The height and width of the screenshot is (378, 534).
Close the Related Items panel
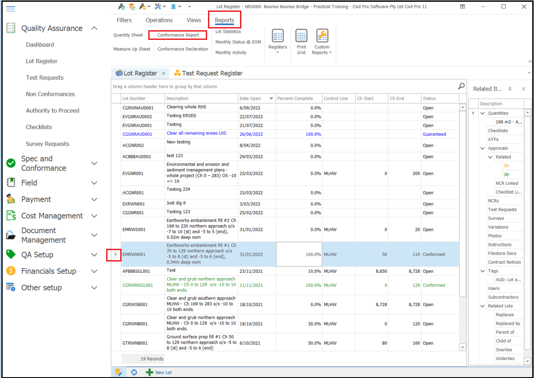pos(523,89)
